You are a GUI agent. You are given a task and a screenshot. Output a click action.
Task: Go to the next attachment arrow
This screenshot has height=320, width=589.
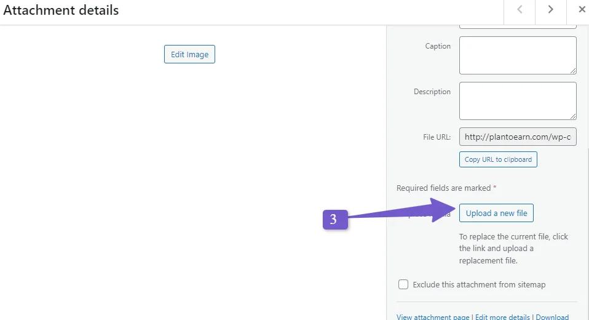click(550, 10)
